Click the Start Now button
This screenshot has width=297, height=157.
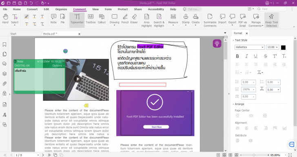[x=156, y=127]
